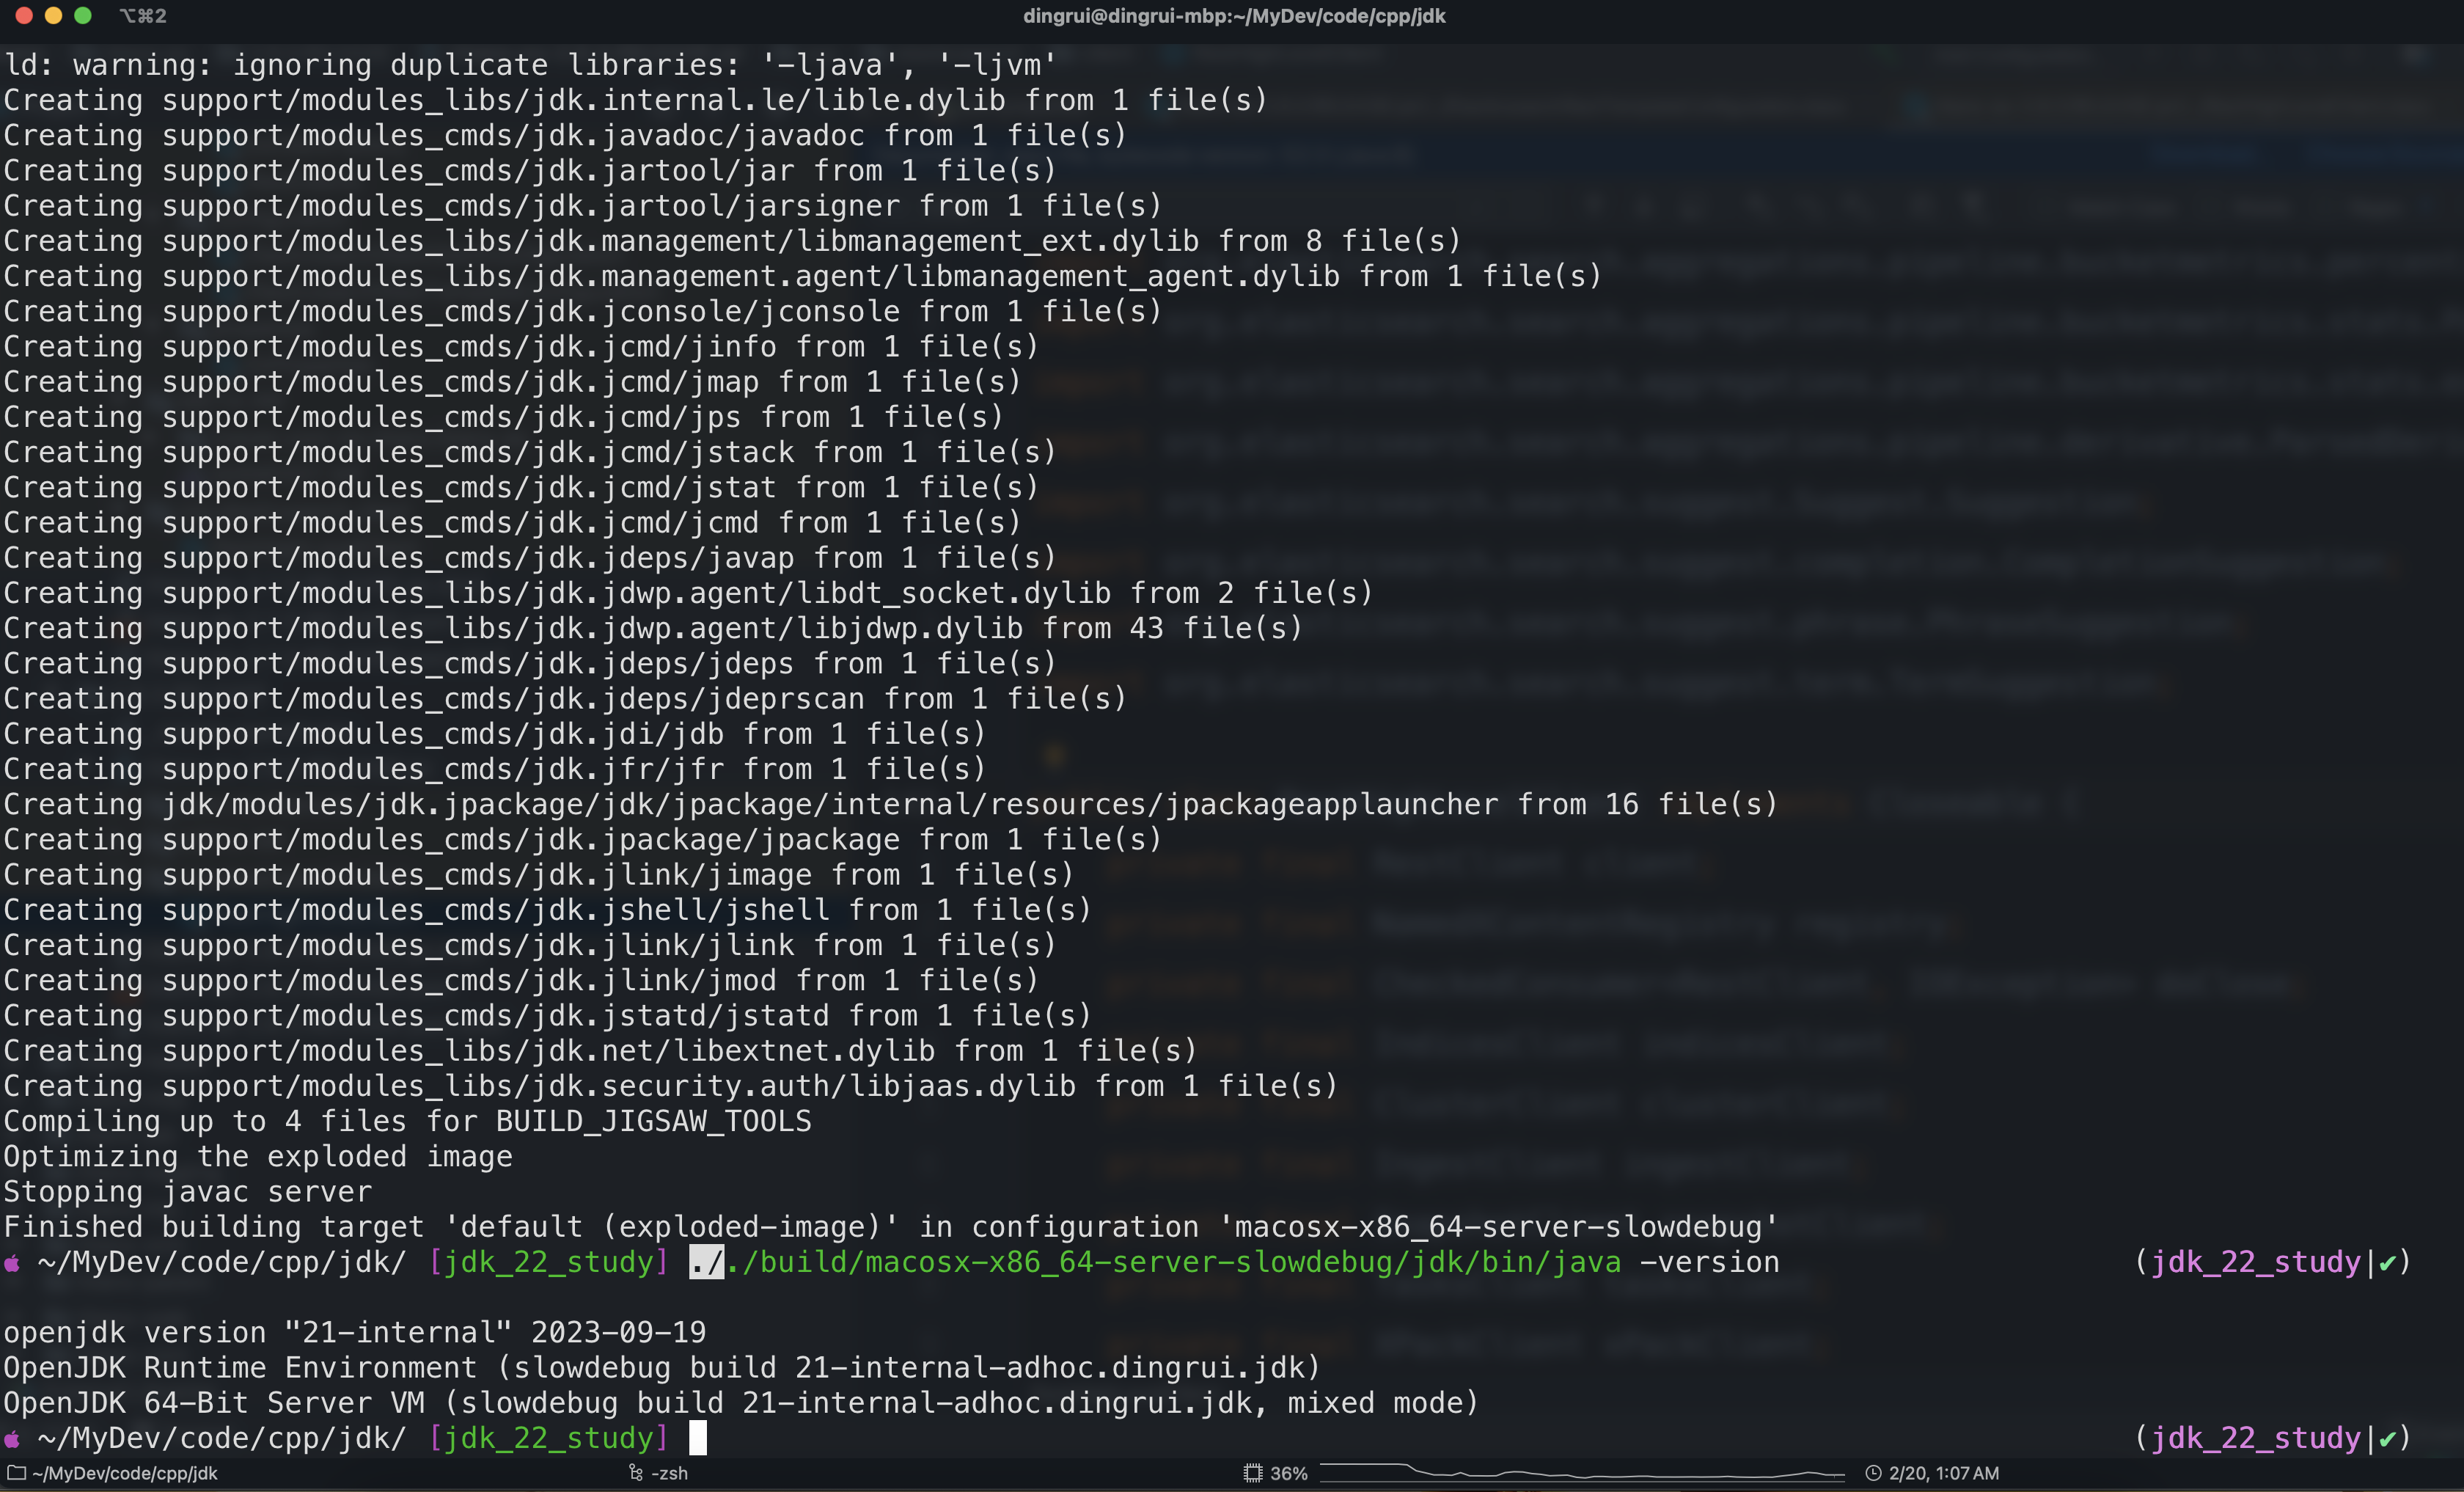
Task: Click the -version argument in the command
Action: [x=1709, y=1262]
